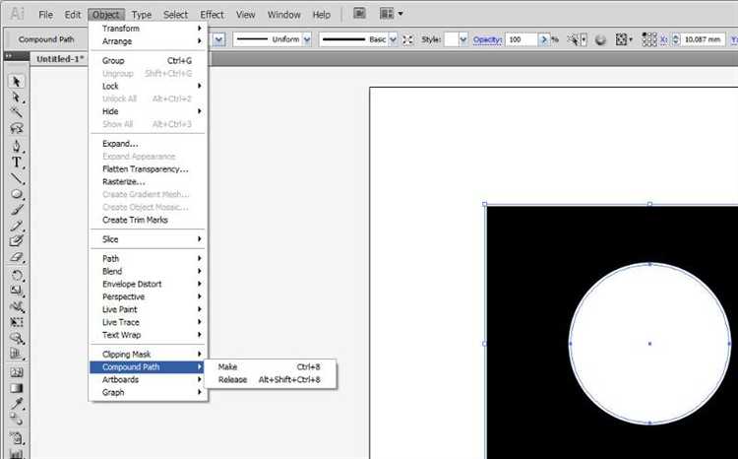The width and height of the screenshot is (738, 459).
Task: Open the stroke weight dropdown arrow
Action: [x=219, y=39]
